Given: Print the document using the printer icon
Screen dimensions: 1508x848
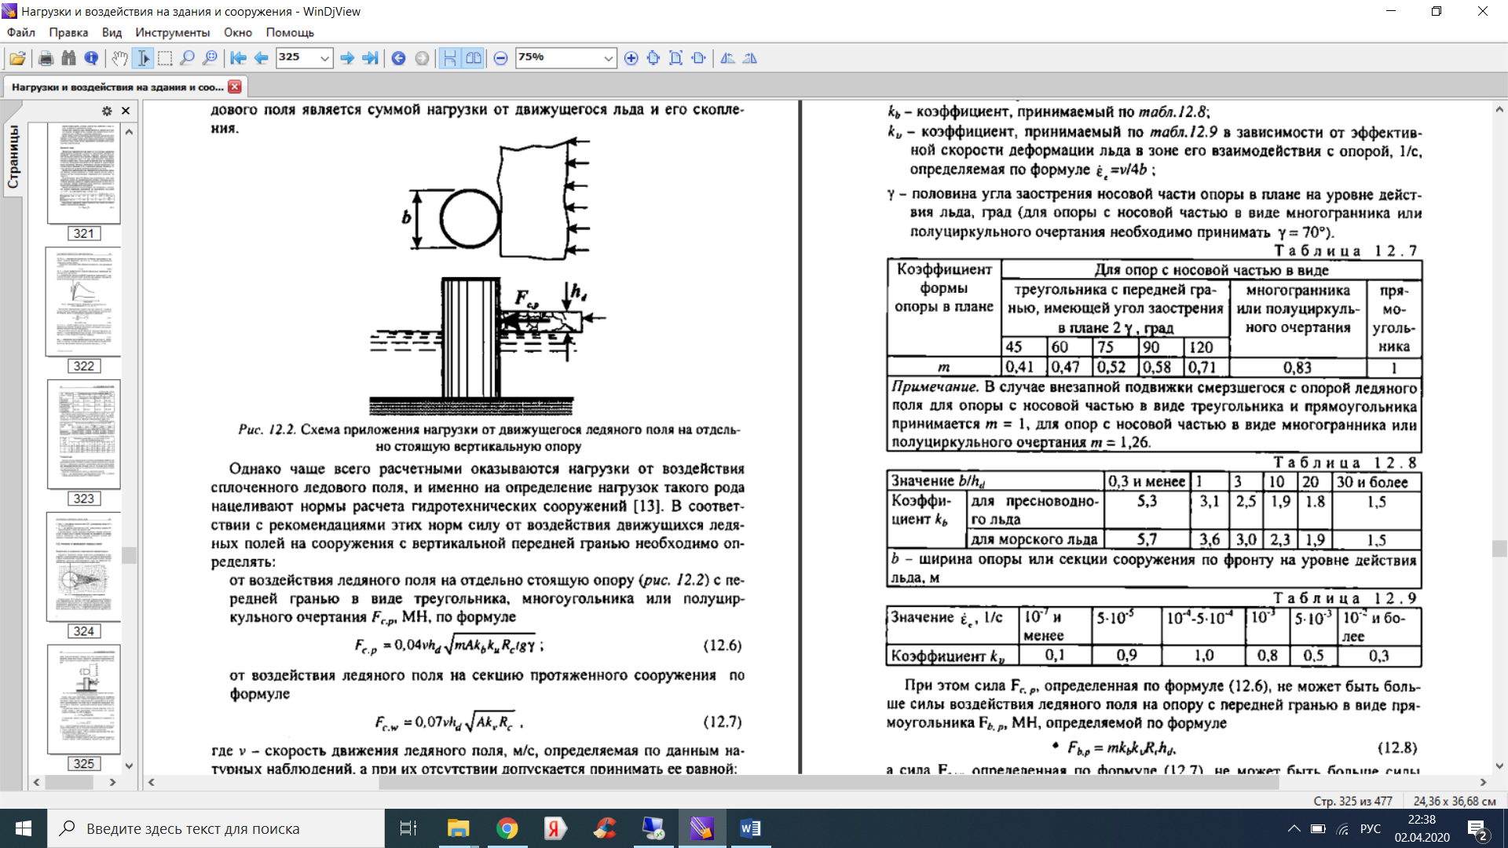Looking at the screenshot, I should 46,58.
